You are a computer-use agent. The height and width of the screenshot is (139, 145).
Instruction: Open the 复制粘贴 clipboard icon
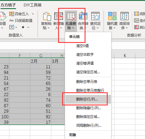pos(47,16)
